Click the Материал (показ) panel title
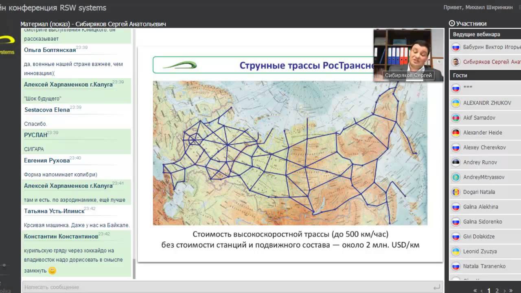The height and width of the screenshot is (293, 521). 93,24
